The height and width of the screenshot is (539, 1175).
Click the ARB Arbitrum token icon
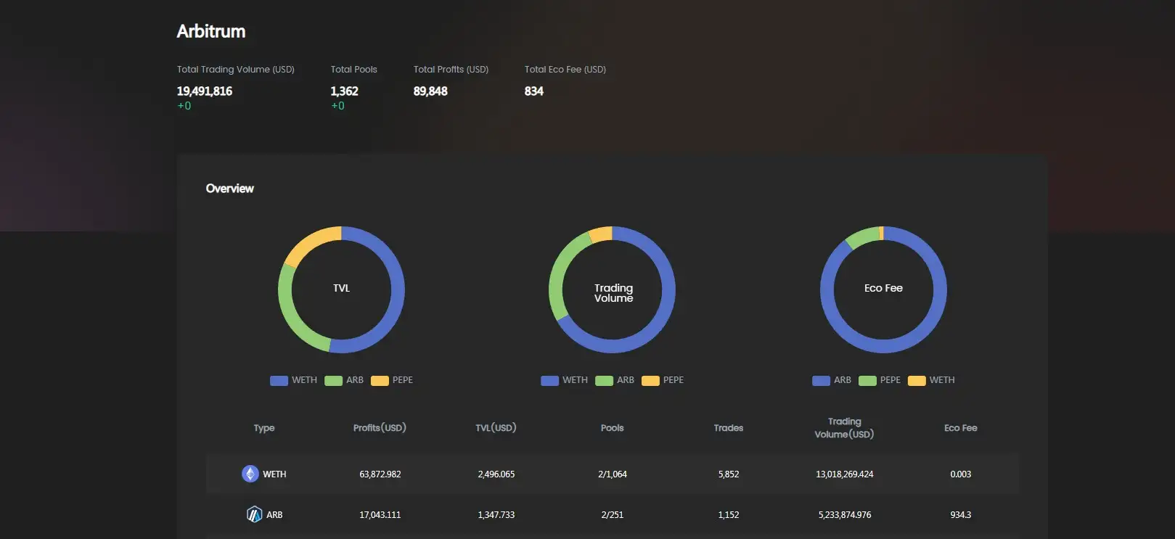[x=254, y=514]
